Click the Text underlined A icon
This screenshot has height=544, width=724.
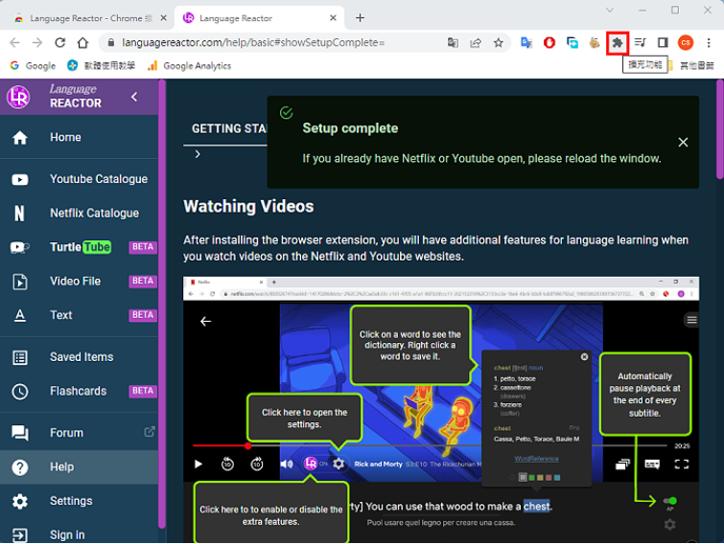[x=20, y=316]
